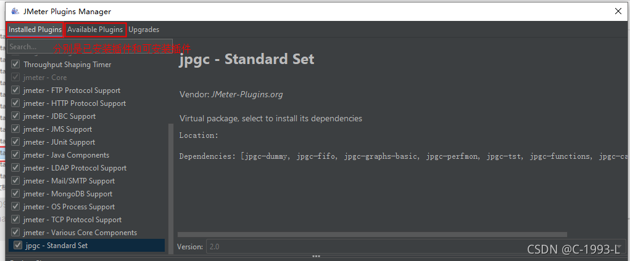Click the JMeter feather window icon
Viewport: 630px width, 261px height.
15,12
